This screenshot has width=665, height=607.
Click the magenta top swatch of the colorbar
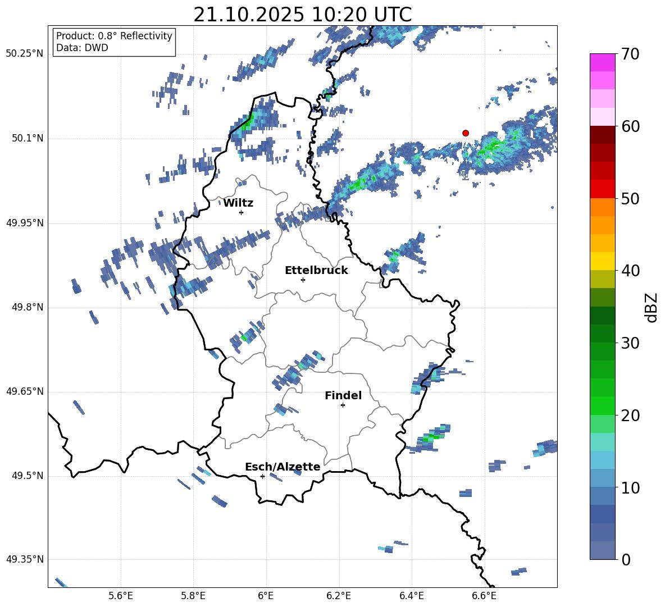tap(603, 62)
